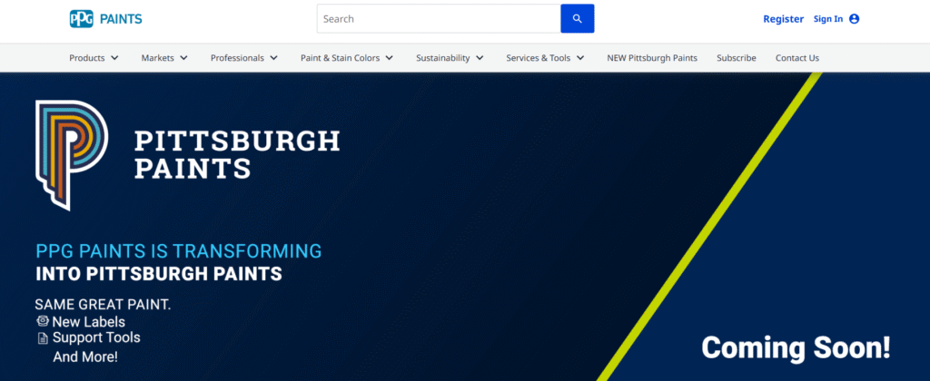Click the Sign In link
This screenshot has width=930, height=381.
click(x=827, y=19)
